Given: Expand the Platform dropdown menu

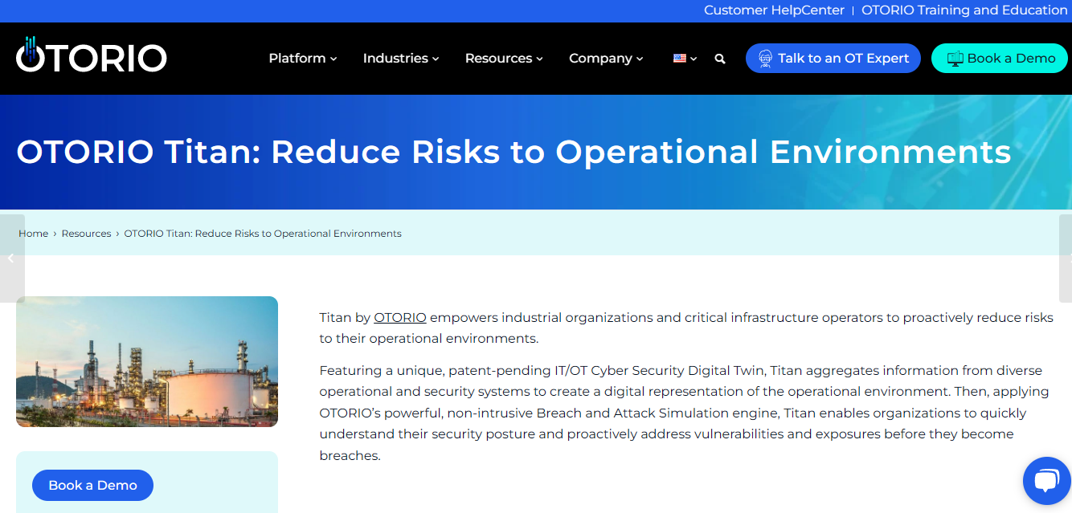Looking at the screenshot, I should click(303, 59).
